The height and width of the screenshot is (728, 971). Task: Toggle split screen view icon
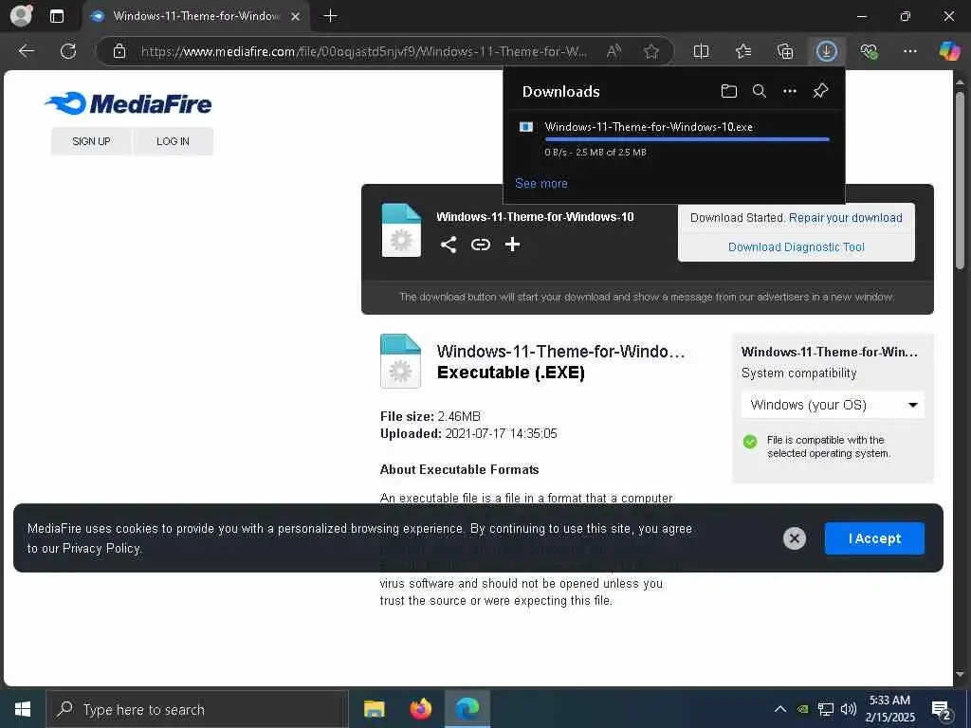click(701, 51)
